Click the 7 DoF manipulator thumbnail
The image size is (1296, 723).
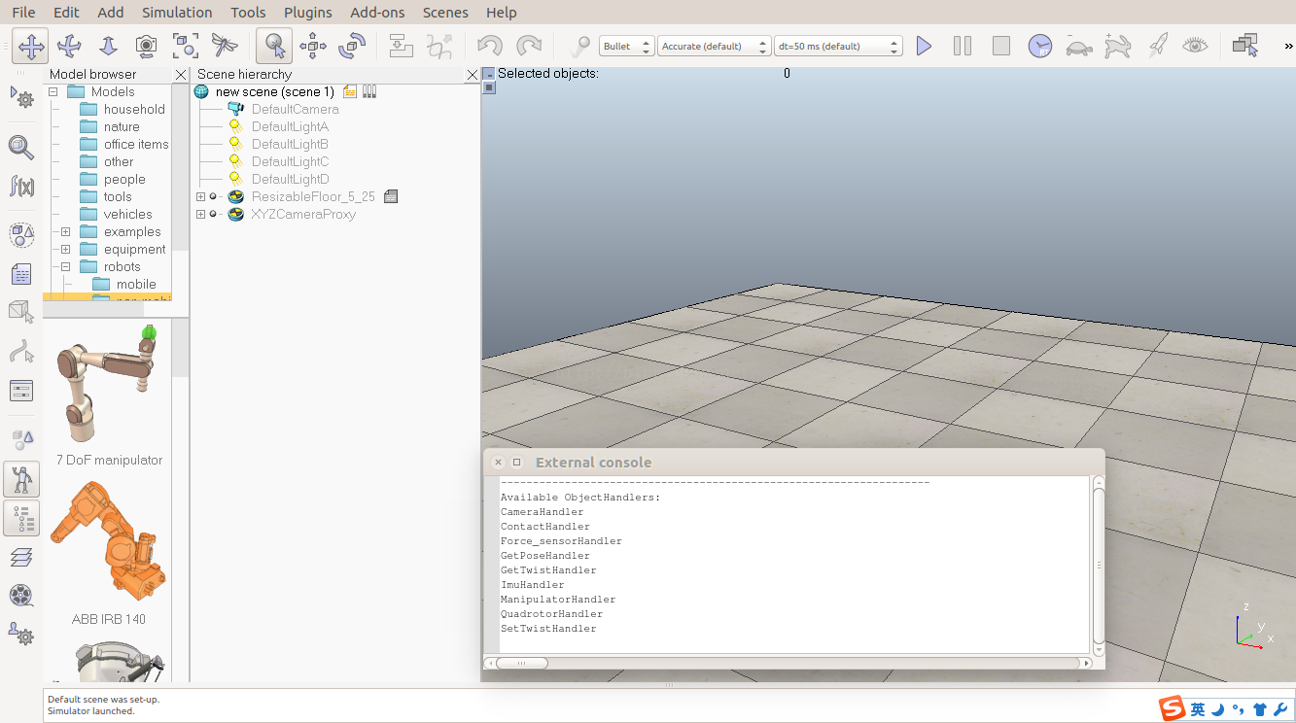coord(109,386)
